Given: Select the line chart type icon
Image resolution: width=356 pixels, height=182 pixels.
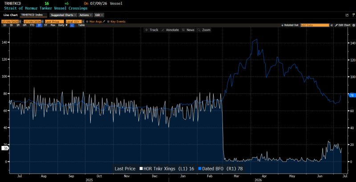Looking at the screenshot, I should (x=72, y=25).
